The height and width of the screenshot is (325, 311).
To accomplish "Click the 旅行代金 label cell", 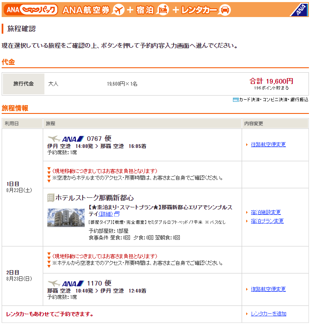I will click(24, 84).
